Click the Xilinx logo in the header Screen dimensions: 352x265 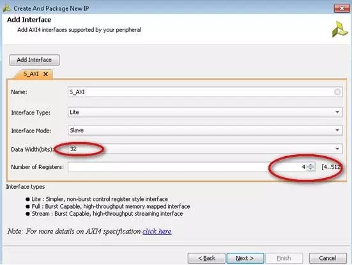click(x=340, y=29)
